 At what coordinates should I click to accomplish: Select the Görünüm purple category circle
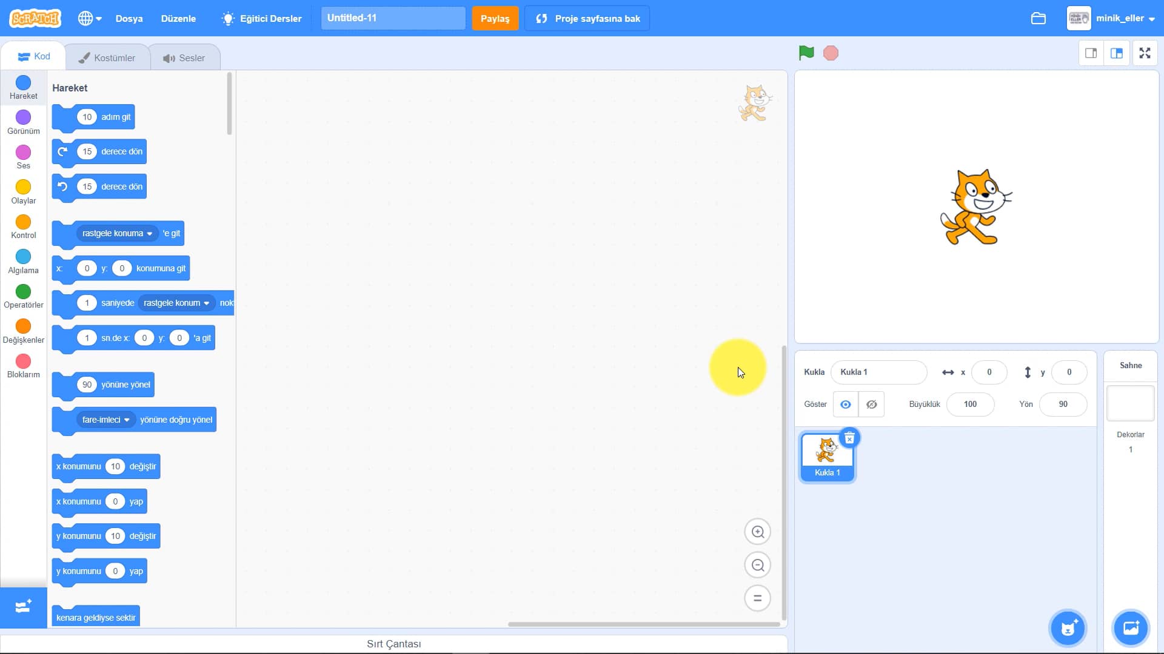[x=23, y=117]
